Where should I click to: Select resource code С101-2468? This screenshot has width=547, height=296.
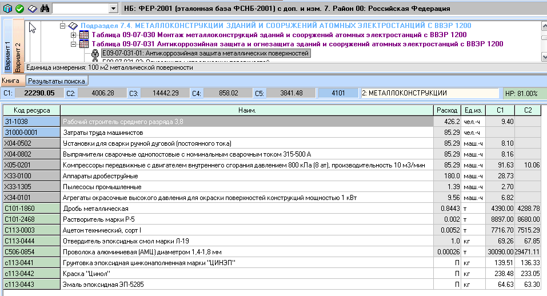[x=32, y=219]
